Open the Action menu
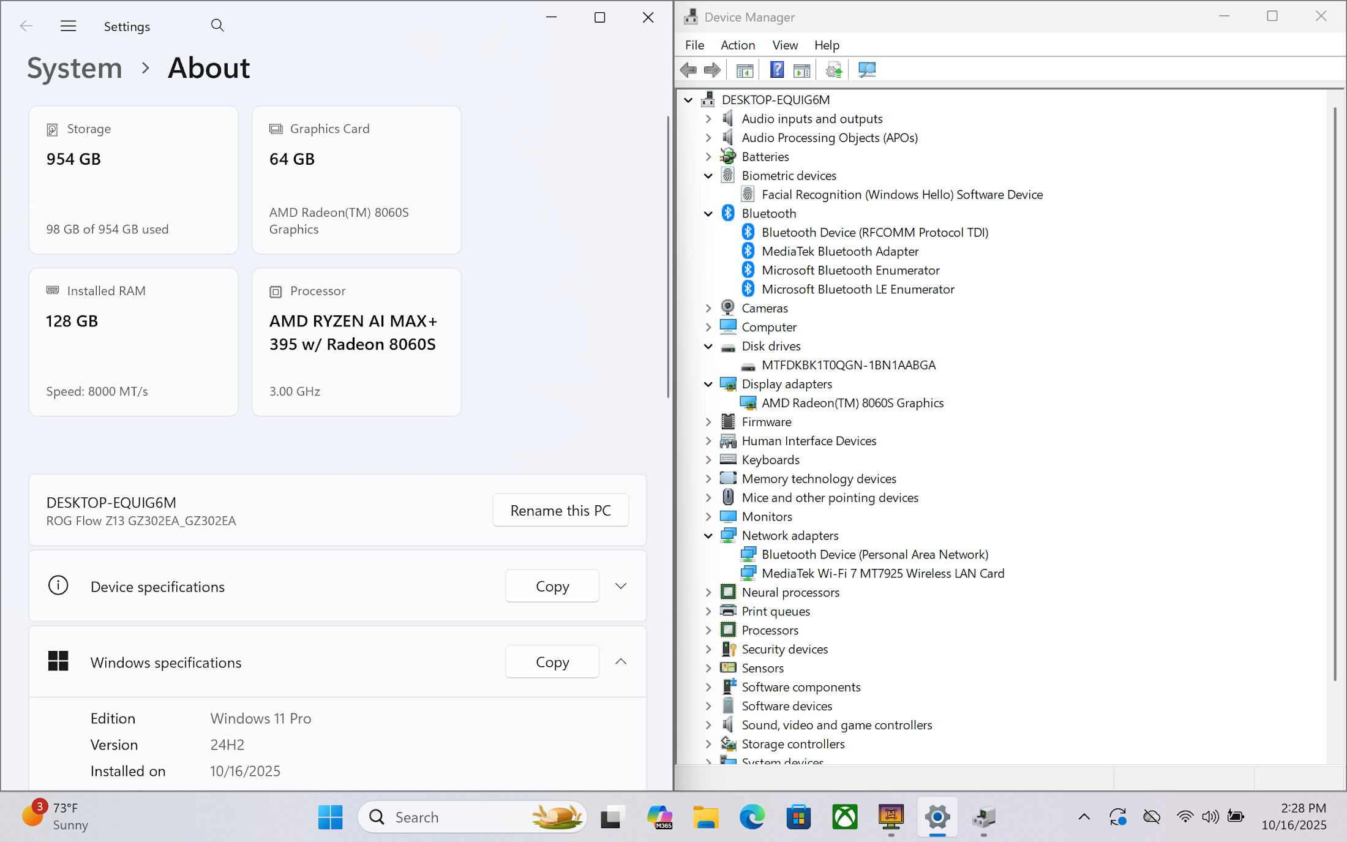The height and width of the screenshot is (842, 1347). coord(737,45)
